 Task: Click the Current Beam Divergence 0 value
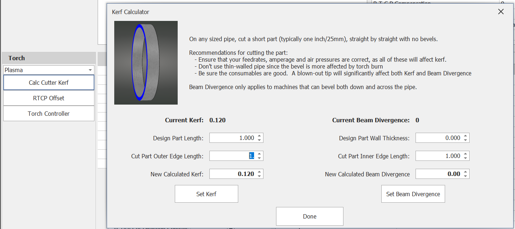(x=417, y=120)
